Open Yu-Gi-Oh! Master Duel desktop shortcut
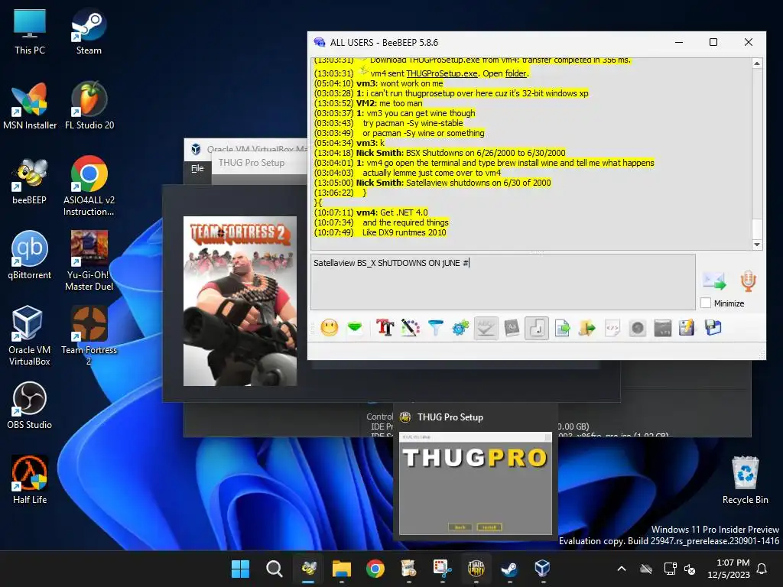The image size is (783, 587). (x=89, y=261)
